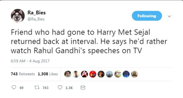
Task: Open the 743 Retweets list
Action: (23, 74)
